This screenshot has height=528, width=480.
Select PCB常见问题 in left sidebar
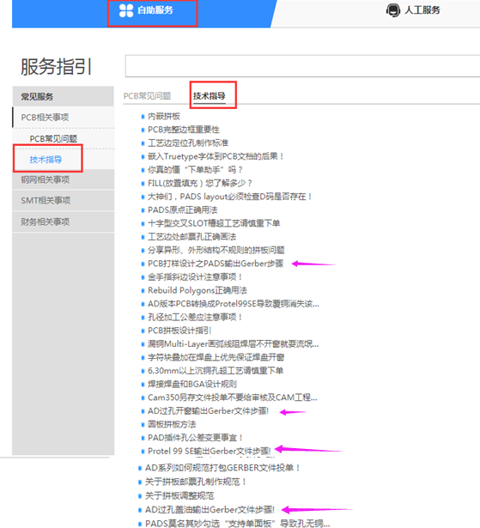53,138
